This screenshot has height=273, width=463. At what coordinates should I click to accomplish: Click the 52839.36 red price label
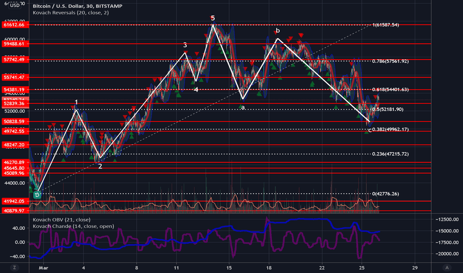point(15,104)
